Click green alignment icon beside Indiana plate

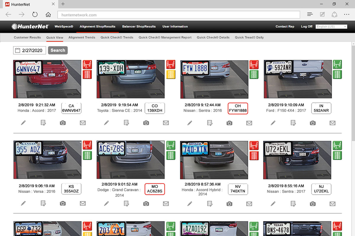point(337,64)
